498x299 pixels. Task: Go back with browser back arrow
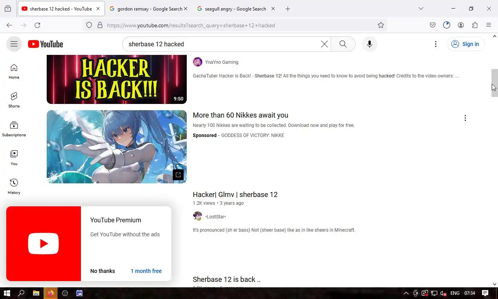tap(9, 25)
